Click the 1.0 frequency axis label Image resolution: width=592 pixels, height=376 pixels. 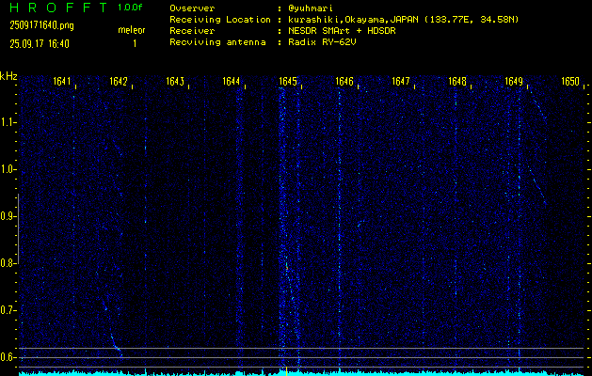pos(7,170)
